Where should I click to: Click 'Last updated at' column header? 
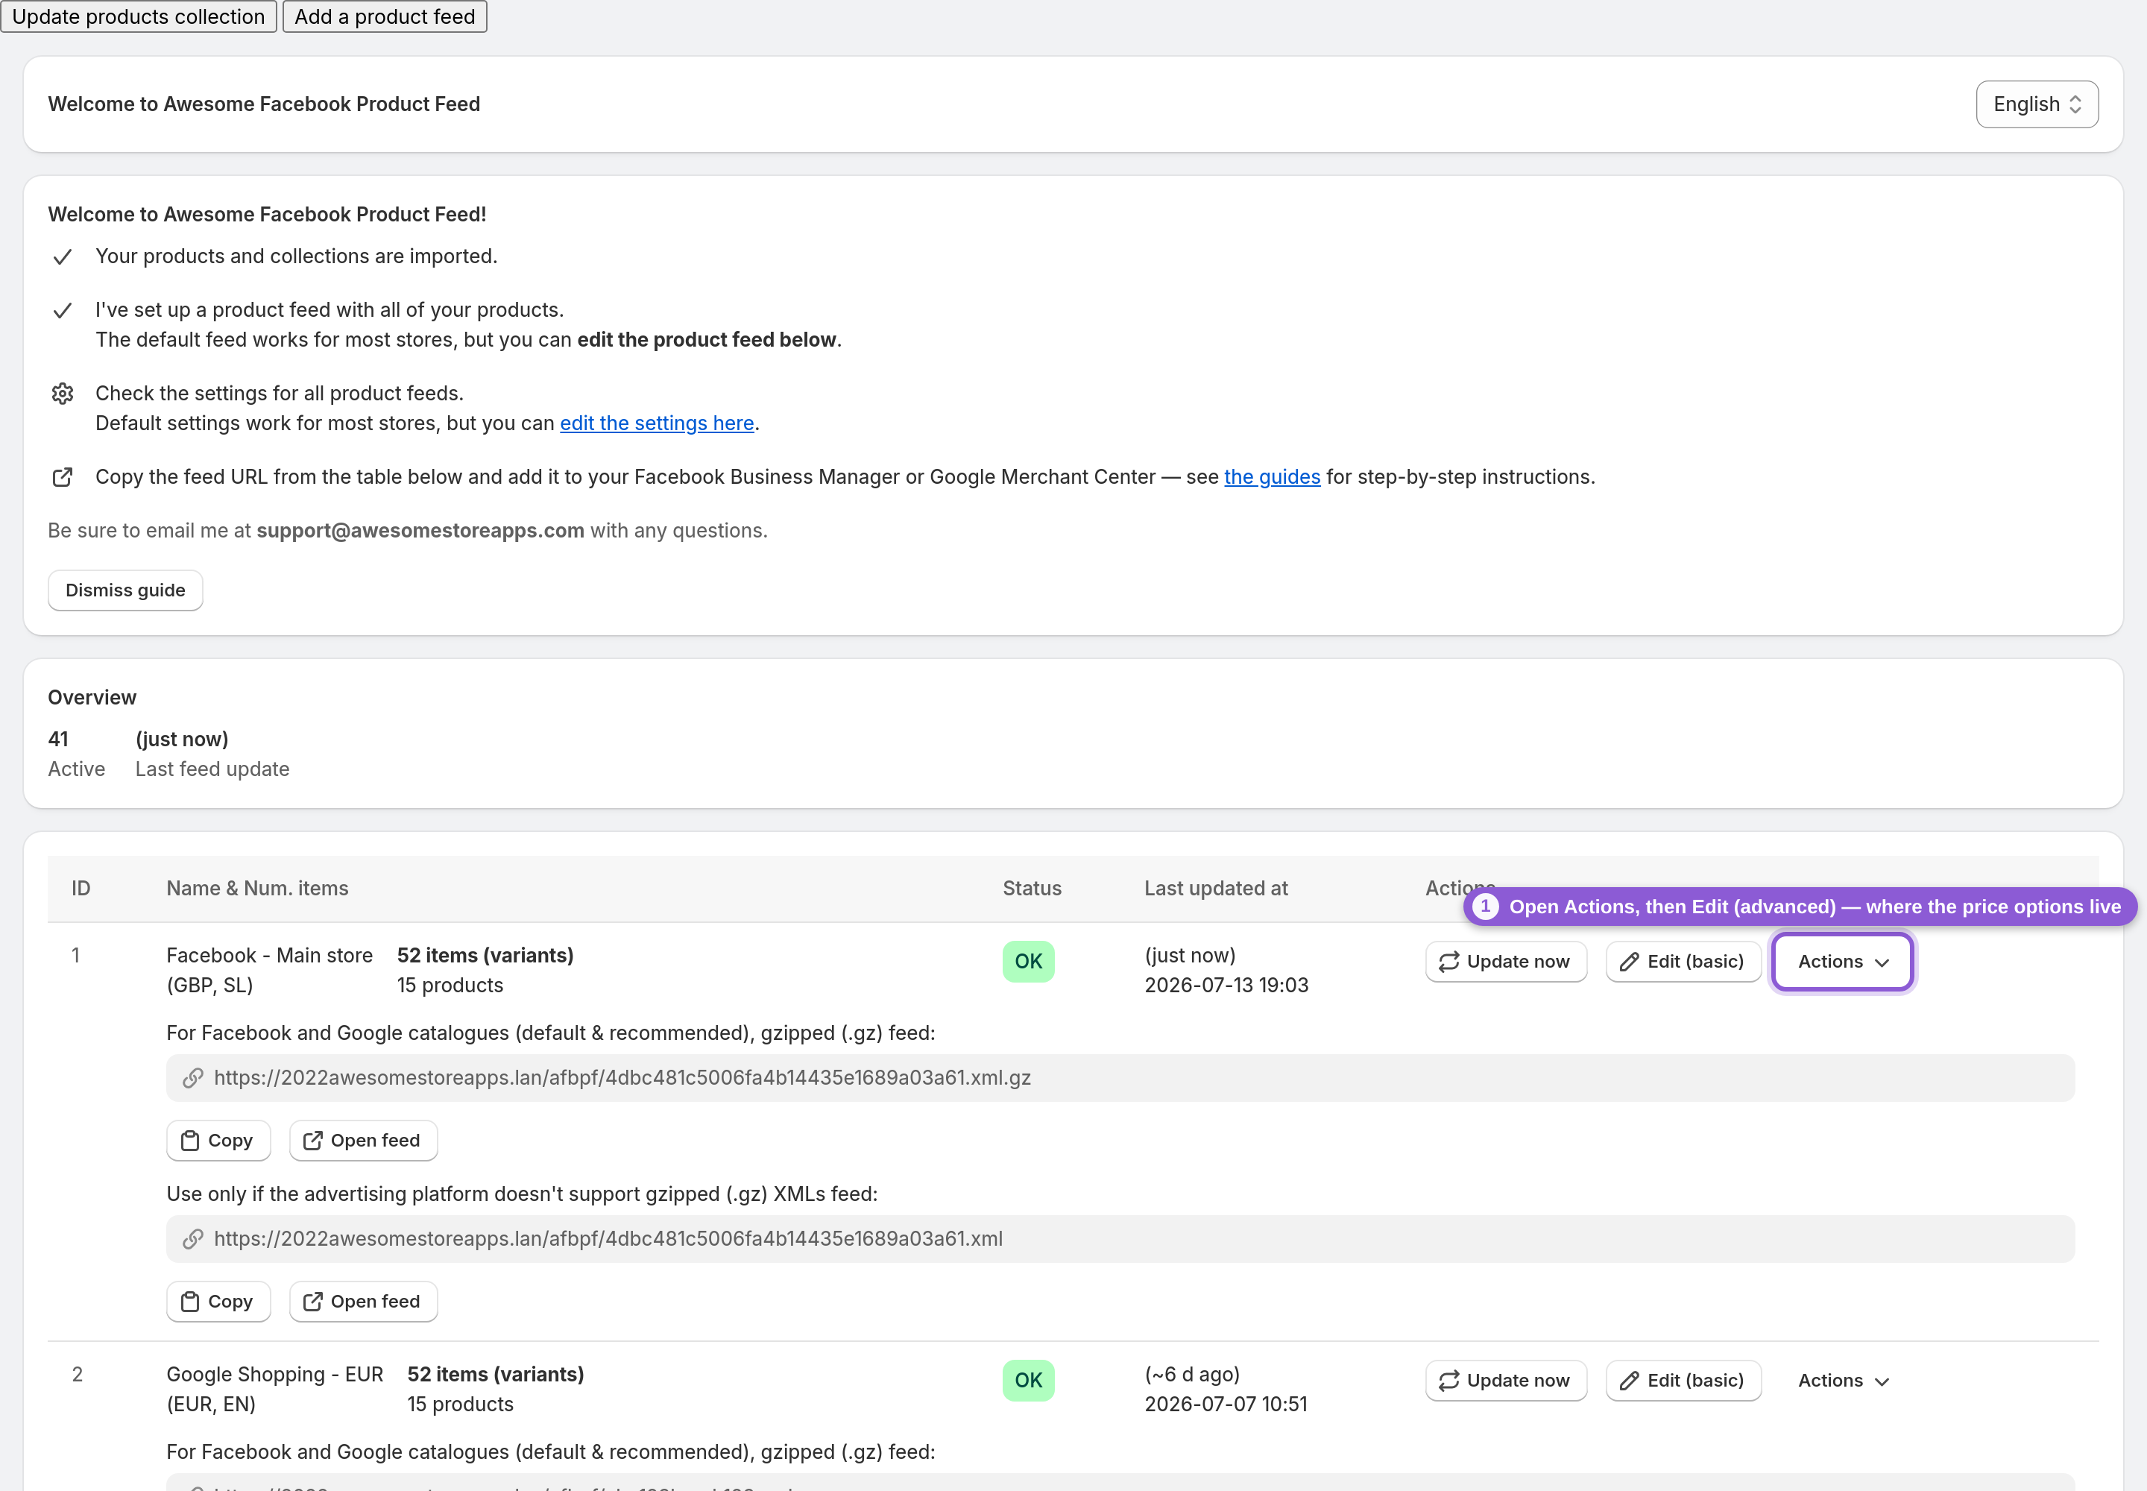1215,889
